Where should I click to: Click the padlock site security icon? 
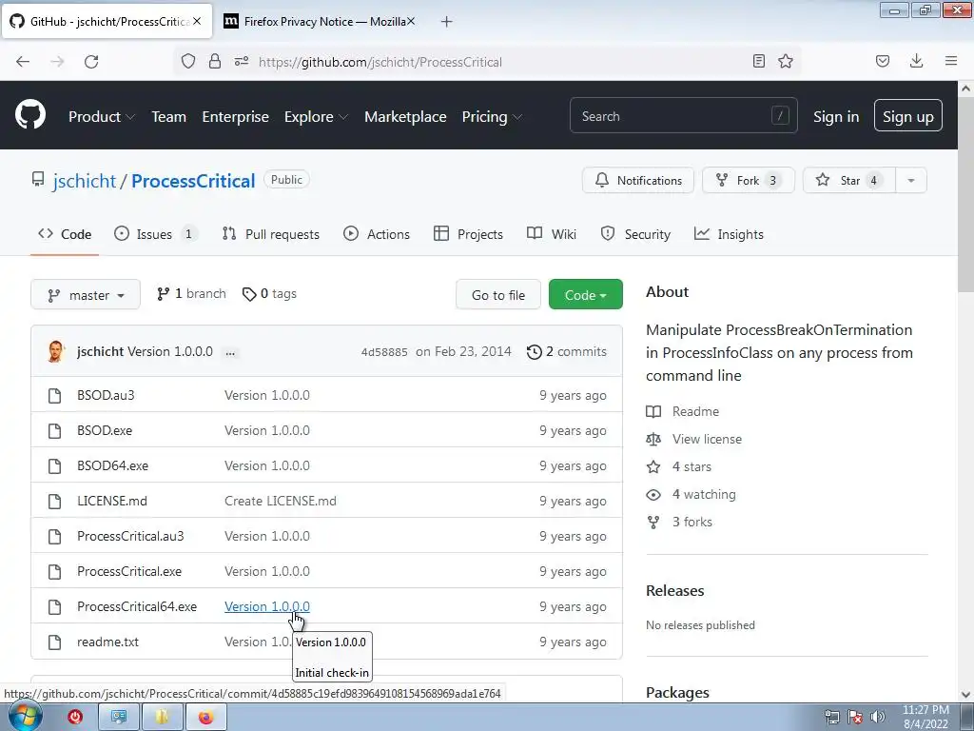tap(214, 61)
